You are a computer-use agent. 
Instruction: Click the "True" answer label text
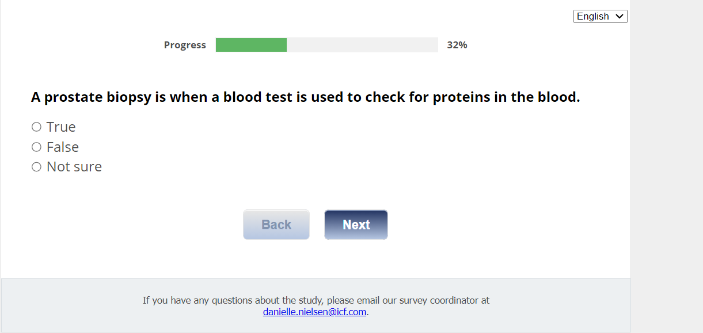click(x=61, y=127)
